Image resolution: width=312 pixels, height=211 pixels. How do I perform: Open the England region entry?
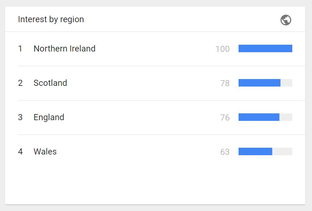coord(49,117)
